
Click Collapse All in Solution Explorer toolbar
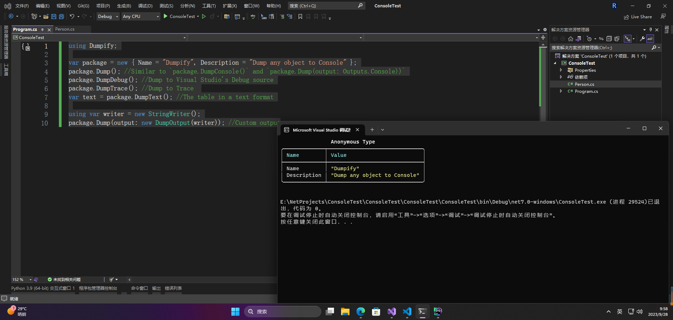click(x=609, y=39)
